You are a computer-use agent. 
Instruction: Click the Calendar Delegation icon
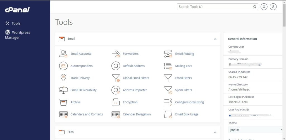pos(116,114)
